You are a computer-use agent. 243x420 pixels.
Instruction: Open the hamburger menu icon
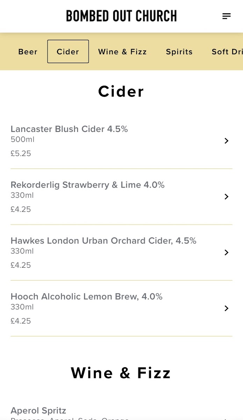click(x=227, y=16)
